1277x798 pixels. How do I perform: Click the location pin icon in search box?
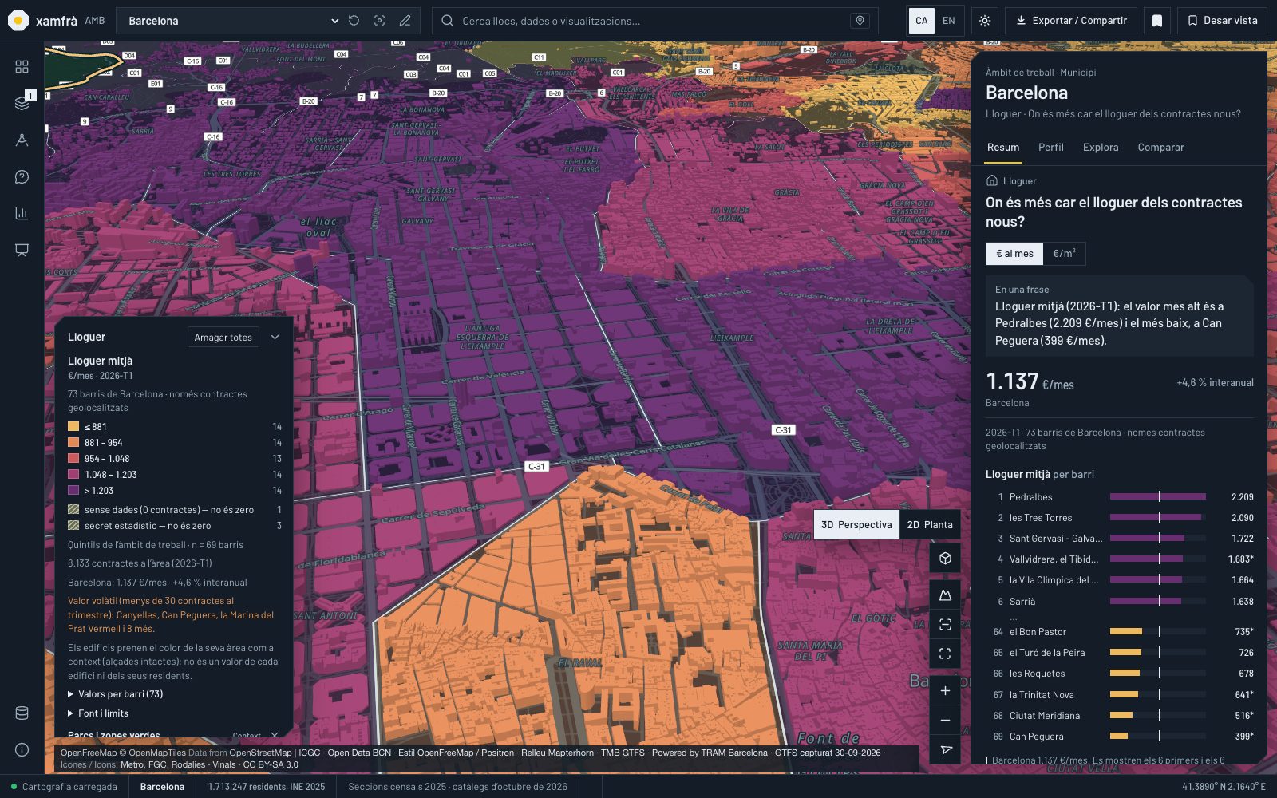pyautogui.click(x=860, y=21)
